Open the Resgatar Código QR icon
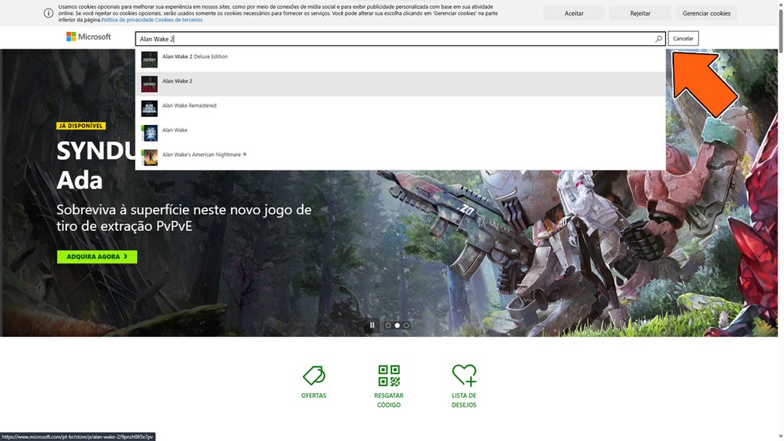784x441 pixels. tap(389, 375)
